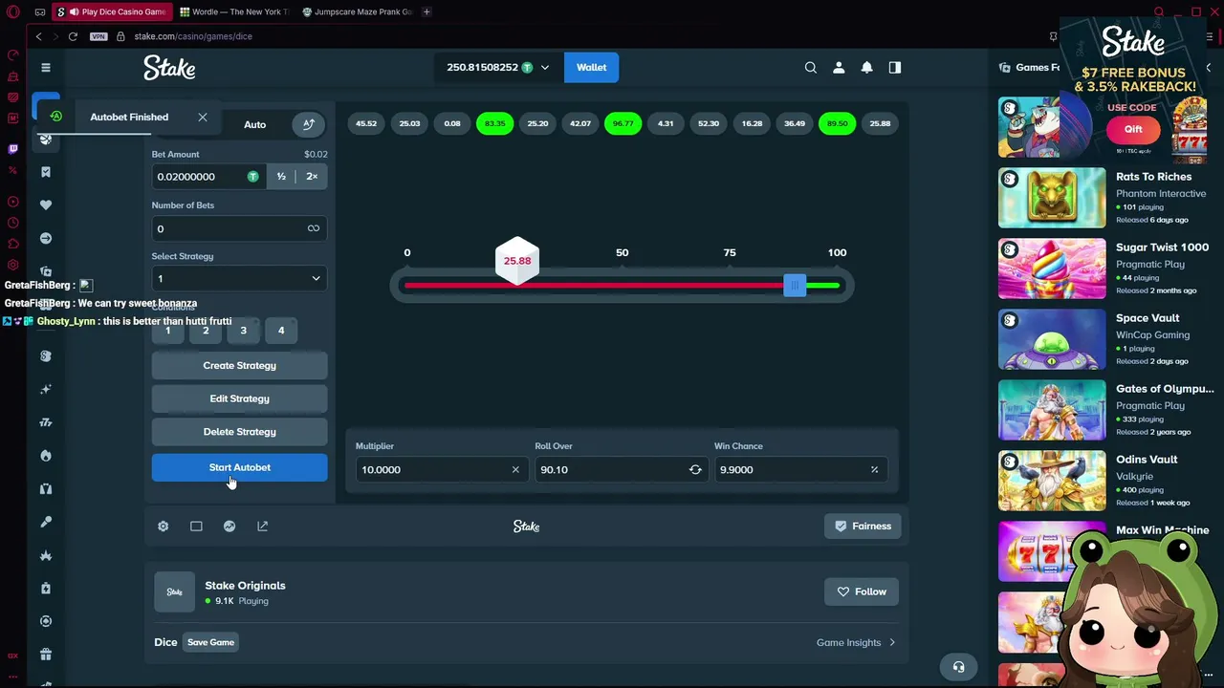1224x688 pixels.
Task: Open the Sugar Twist 1000 thumbnail
Action: click(x=1052, y=269)
